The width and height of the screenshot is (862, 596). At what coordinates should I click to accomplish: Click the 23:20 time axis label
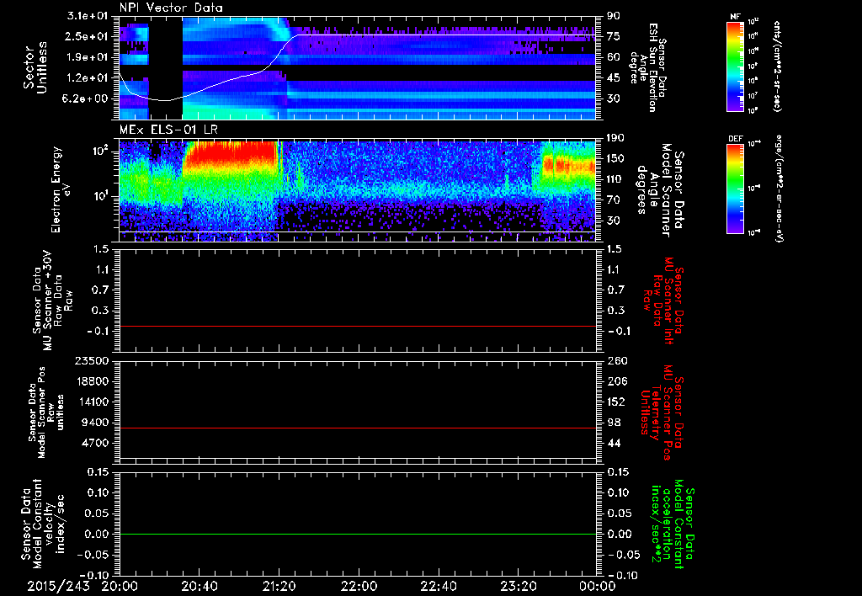click(519, 586)
